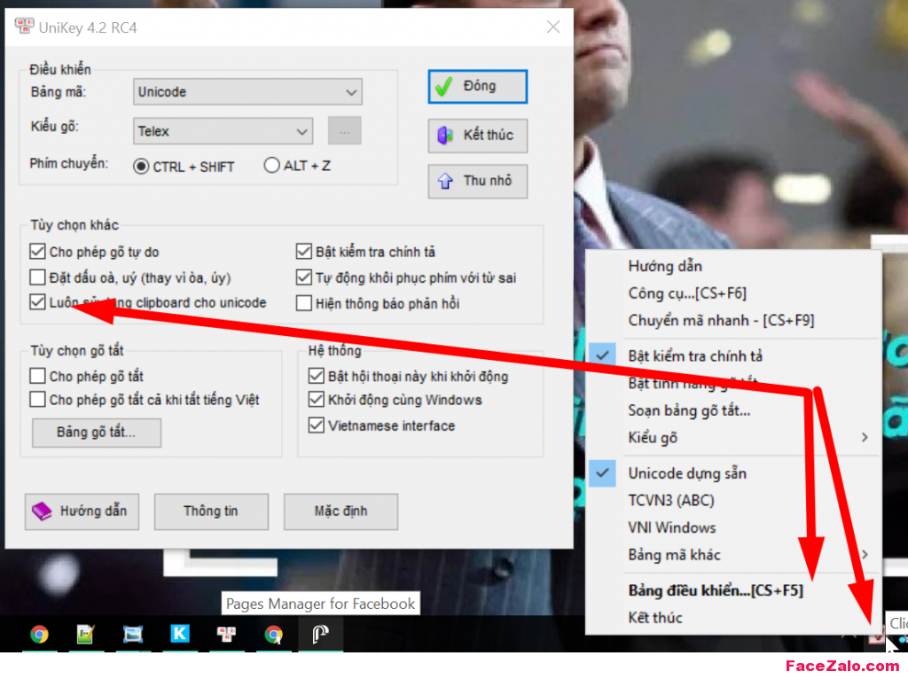The image size is (908, 679).
Task: Click the hidden icons chevron in system tray
Action: [847, 635]
